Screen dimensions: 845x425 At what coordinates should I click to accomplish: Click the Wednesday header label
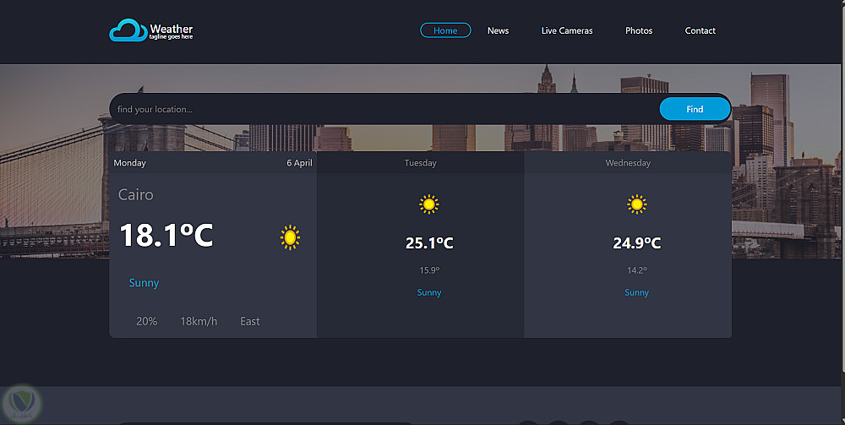click(628, 163)
